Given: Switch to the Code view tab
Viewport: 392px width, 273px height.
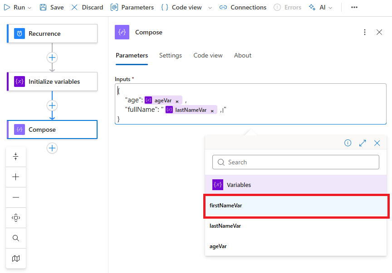Looking at the screenshot, I should point(208,55).
